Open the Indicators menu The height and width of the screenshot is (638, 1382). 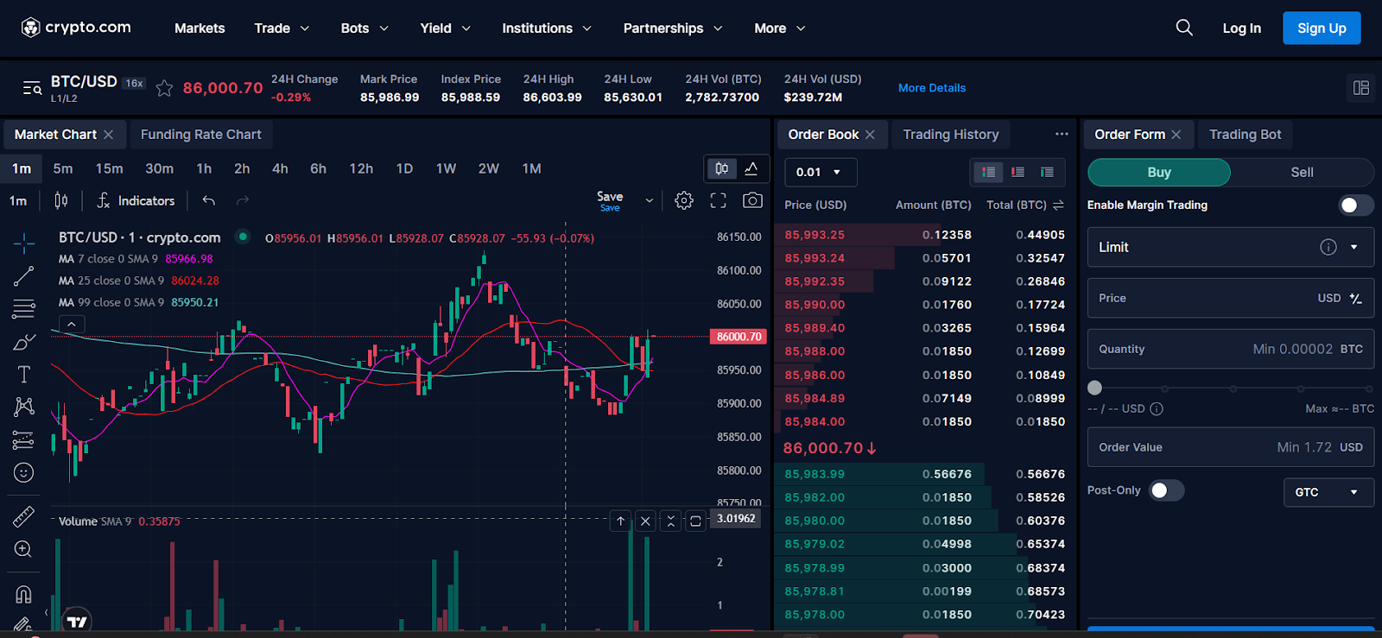coord(136,200)
